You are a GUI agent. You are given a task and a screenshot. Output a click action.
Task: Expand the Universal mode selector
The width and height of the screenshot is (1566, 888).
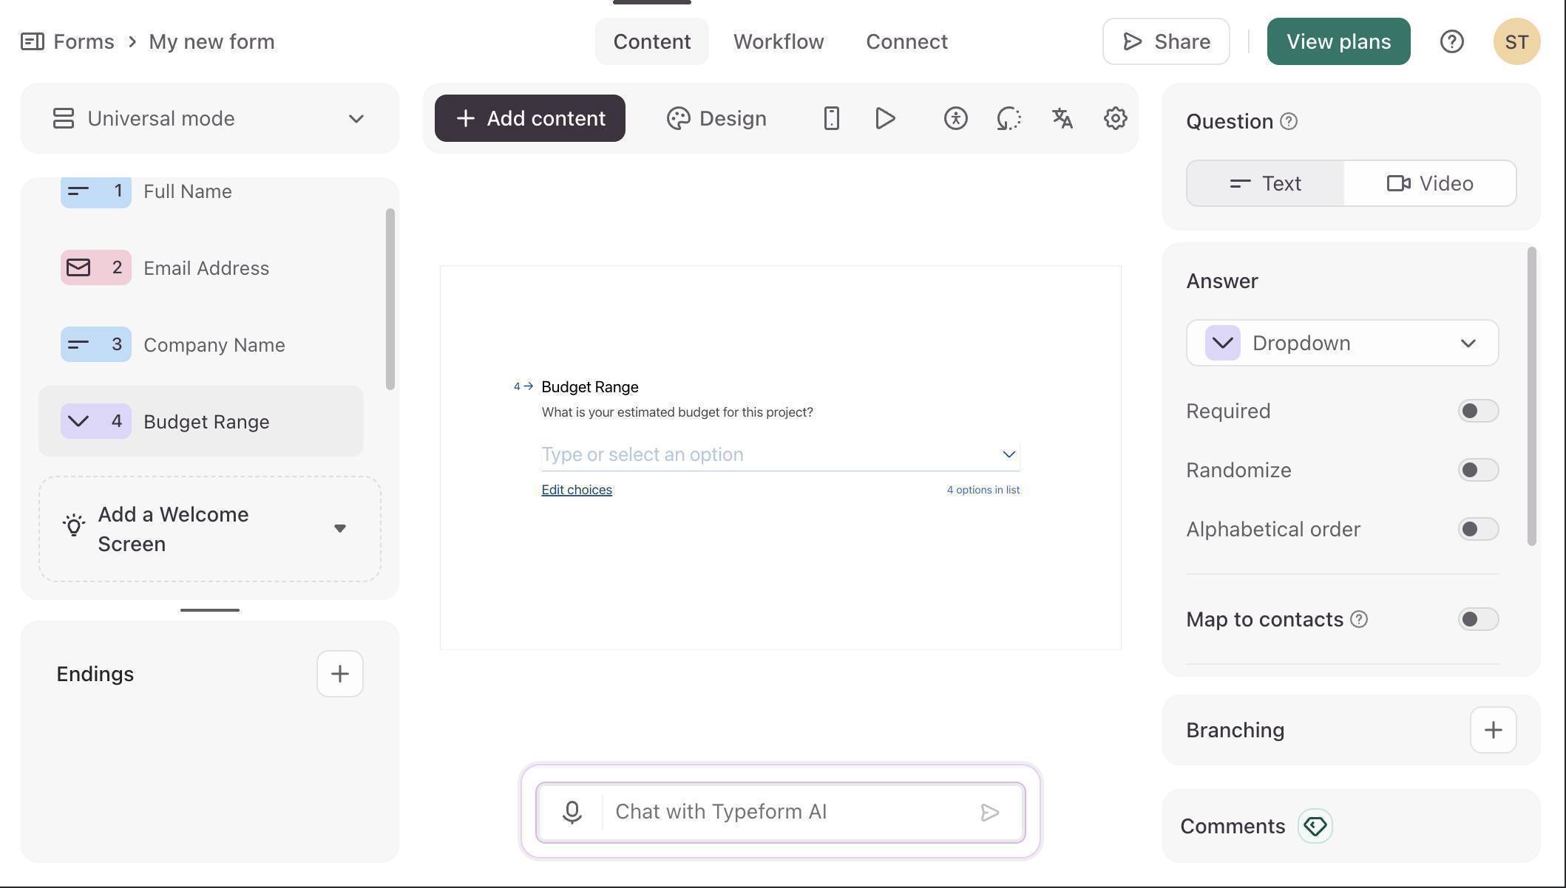pyautogui.click(x=356, y=118)
